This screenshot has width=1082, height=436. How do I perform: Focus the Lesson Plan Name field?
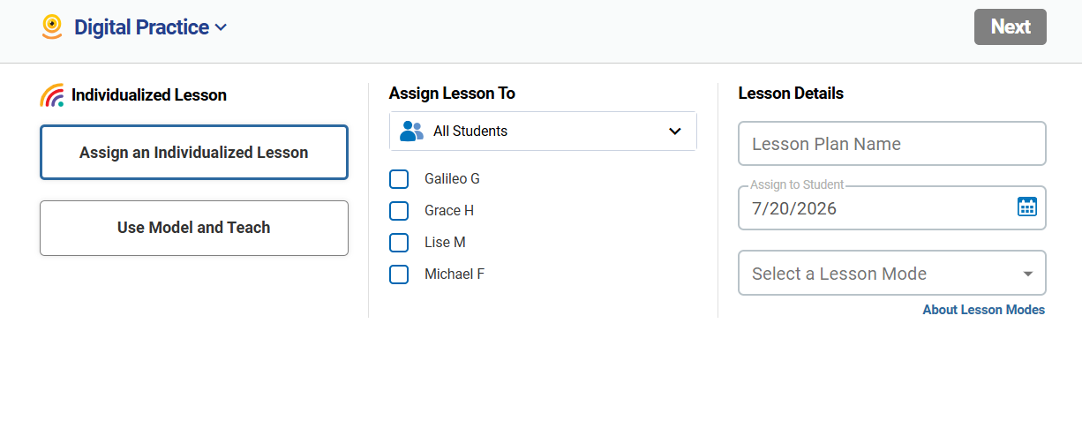pos(892,144)
